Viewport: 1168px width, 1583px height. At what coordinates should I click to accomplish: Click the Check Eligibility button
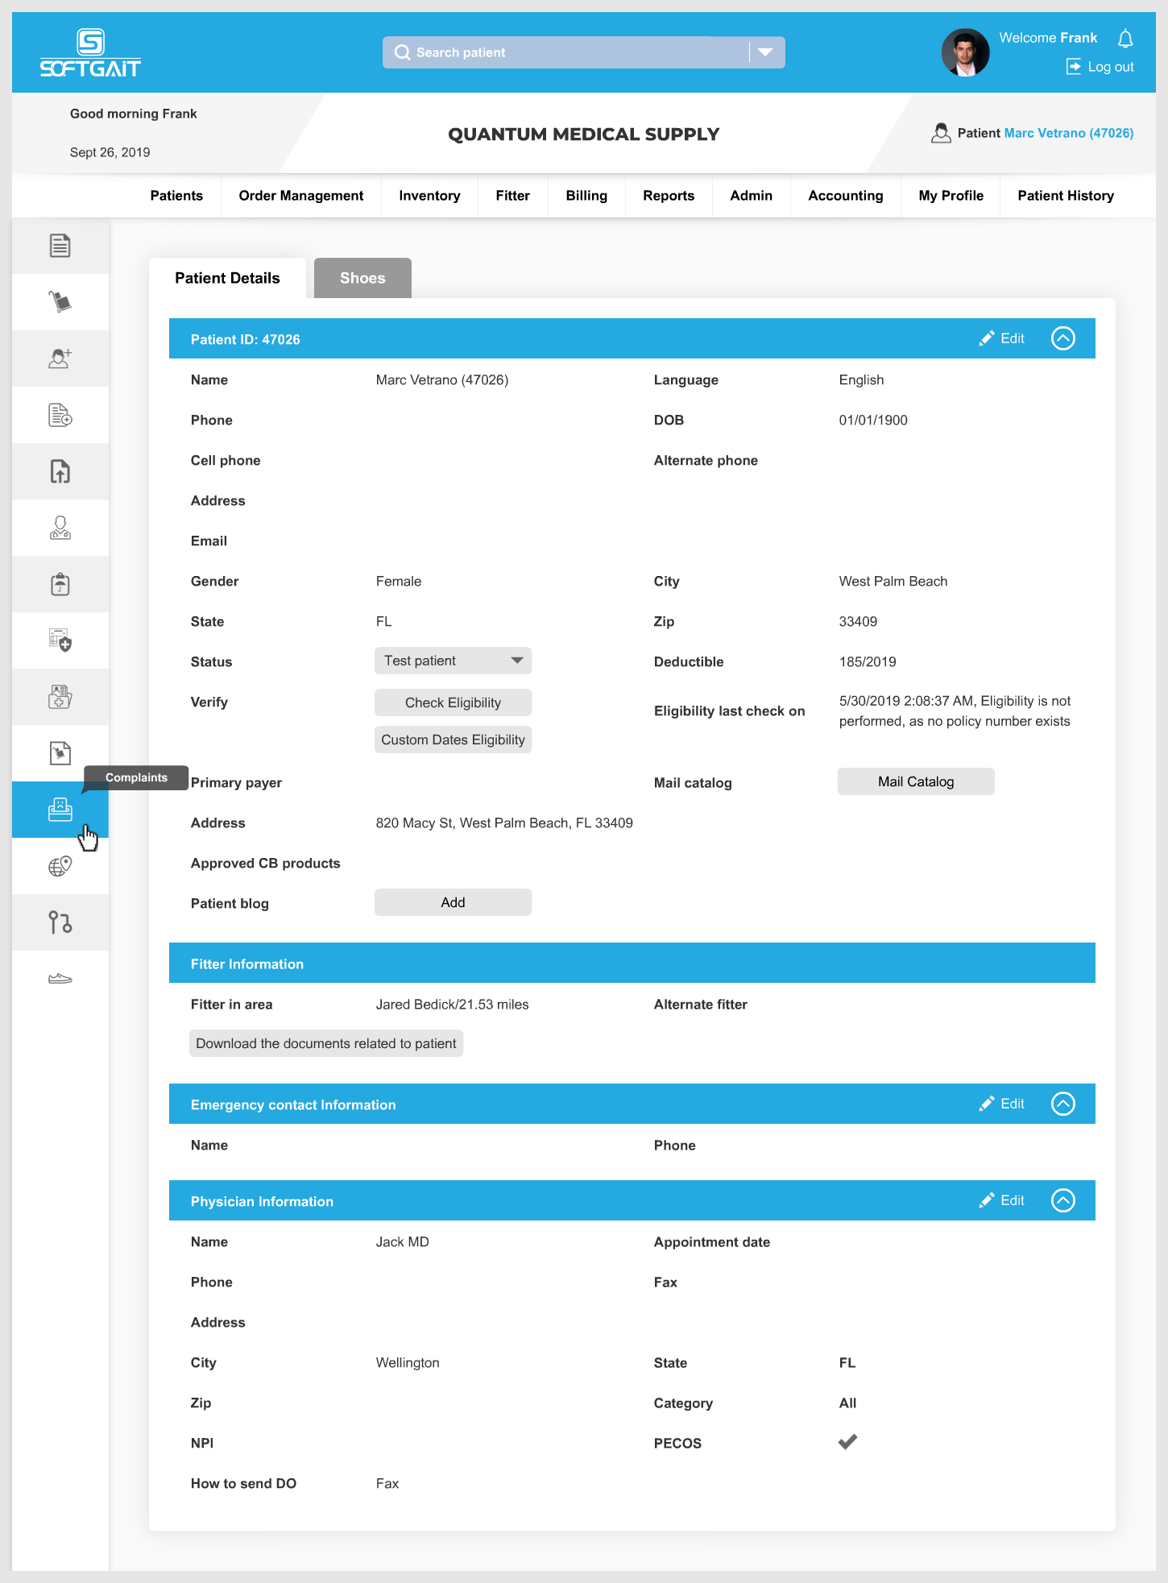pos(453,702)
